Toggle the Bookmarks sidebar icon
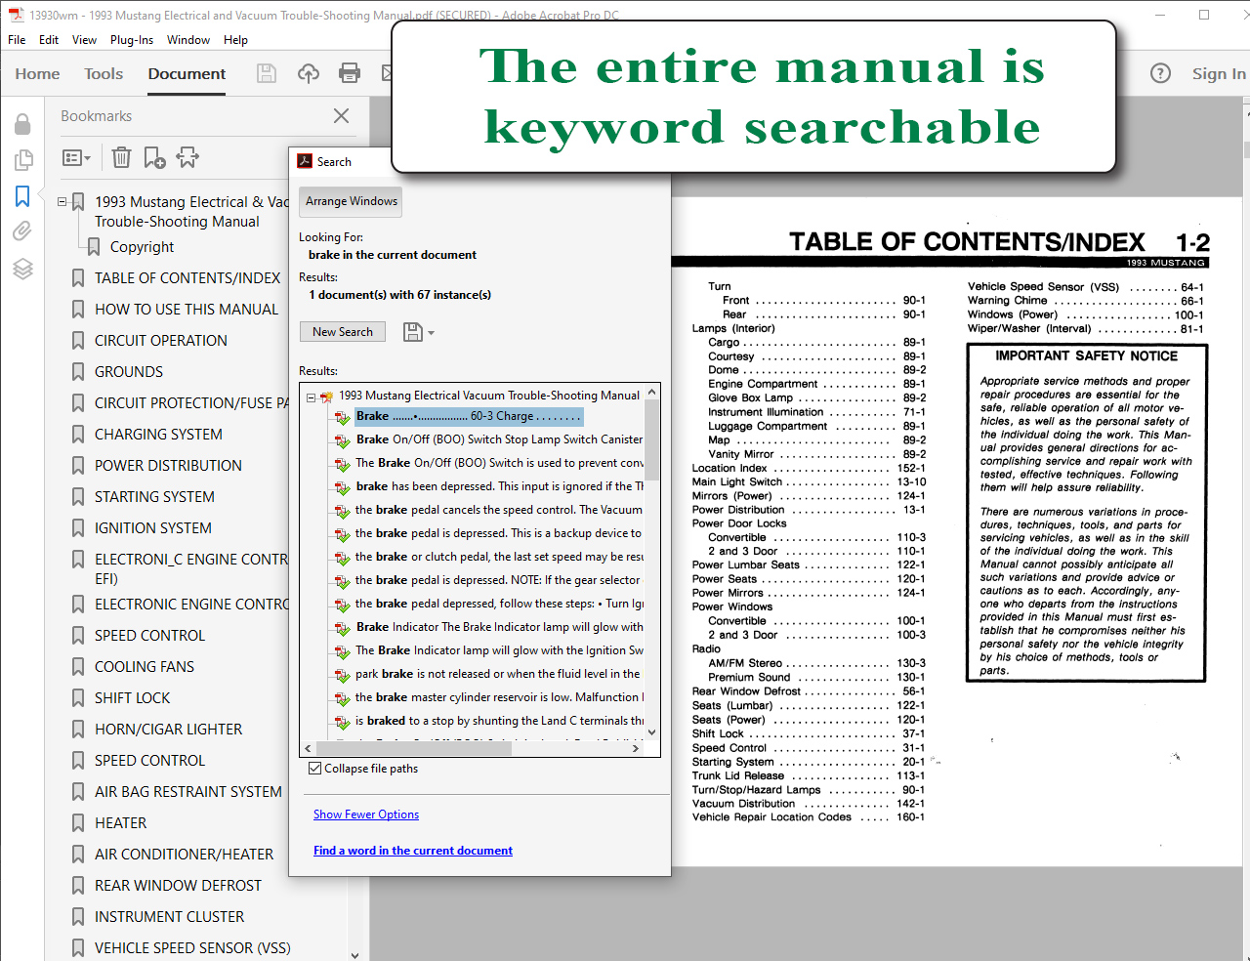Screen dimensions: 1250x961 pyautogui.click(x=22, y=196)
